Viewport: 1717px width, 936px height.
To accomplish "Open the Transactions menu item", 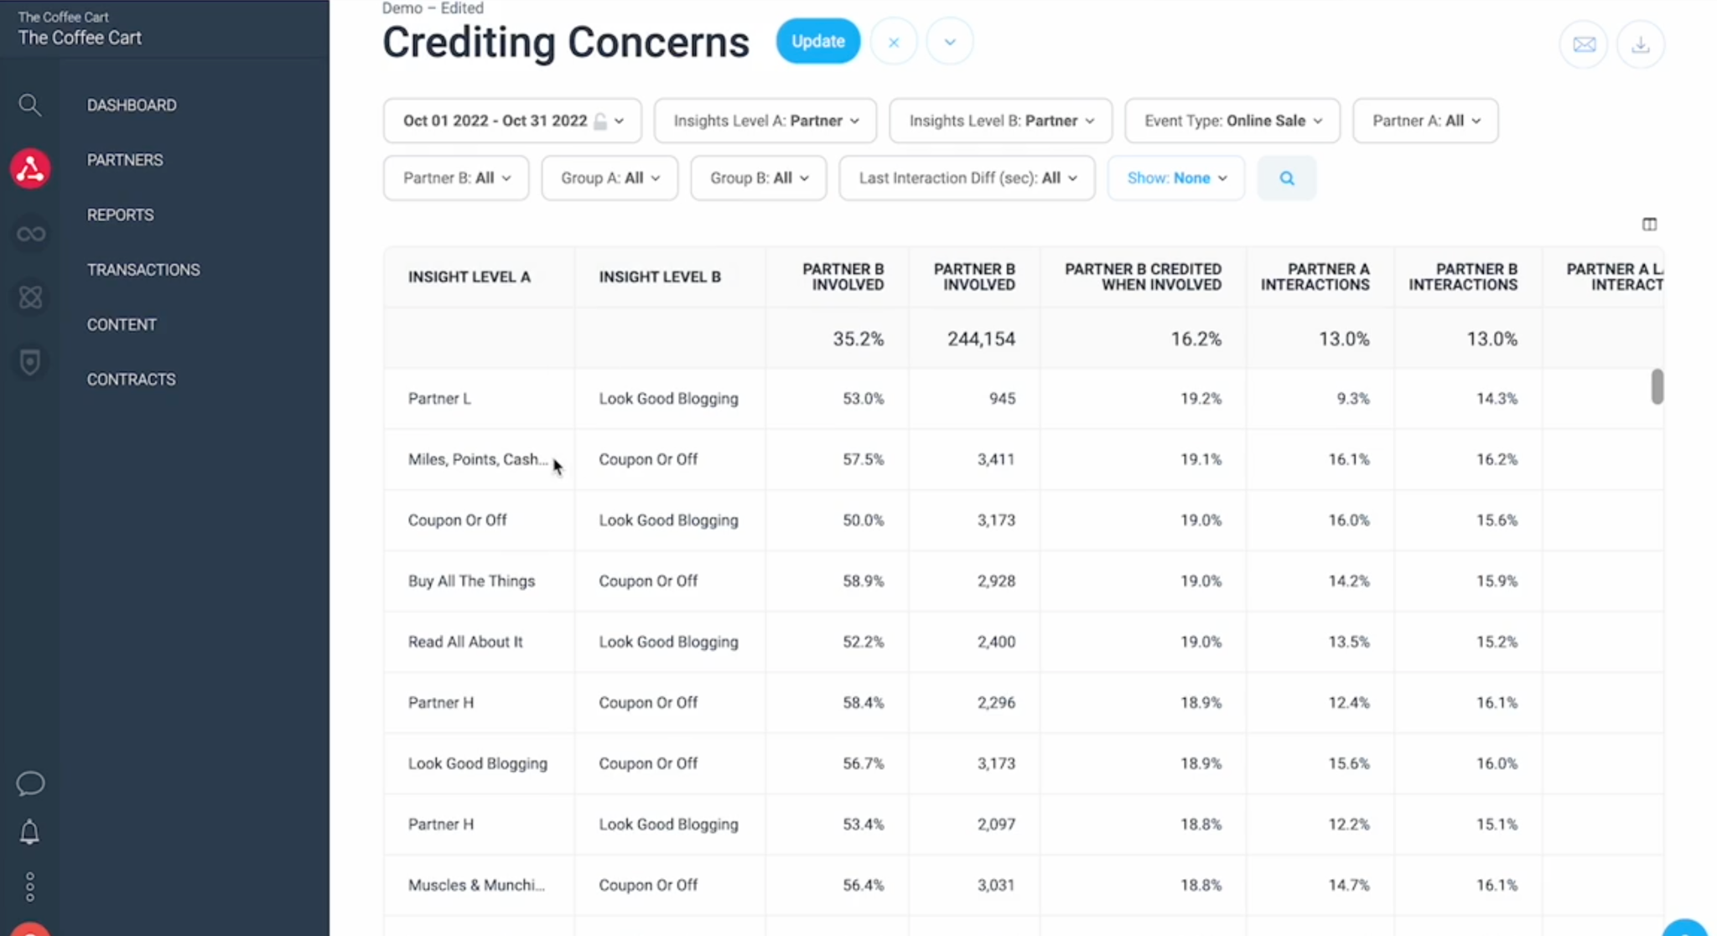I will tap(143, 270).
